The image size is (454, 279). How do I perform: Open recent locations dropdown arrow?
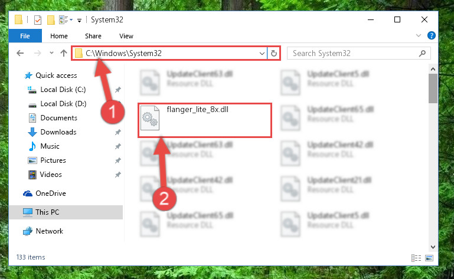tap(51, 53)
